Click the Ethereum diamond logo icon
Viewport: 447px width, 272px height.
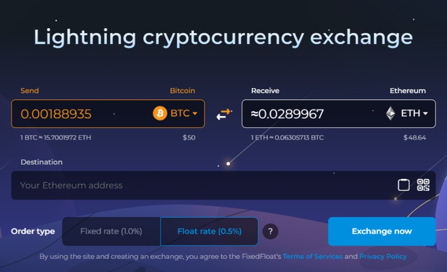[x=391, y=114]
